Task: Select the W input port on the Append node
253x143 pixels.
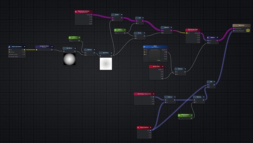Action: click(208, 43)
